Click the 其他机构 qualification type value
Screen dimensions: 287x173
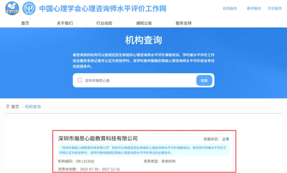tap(168, 161)
